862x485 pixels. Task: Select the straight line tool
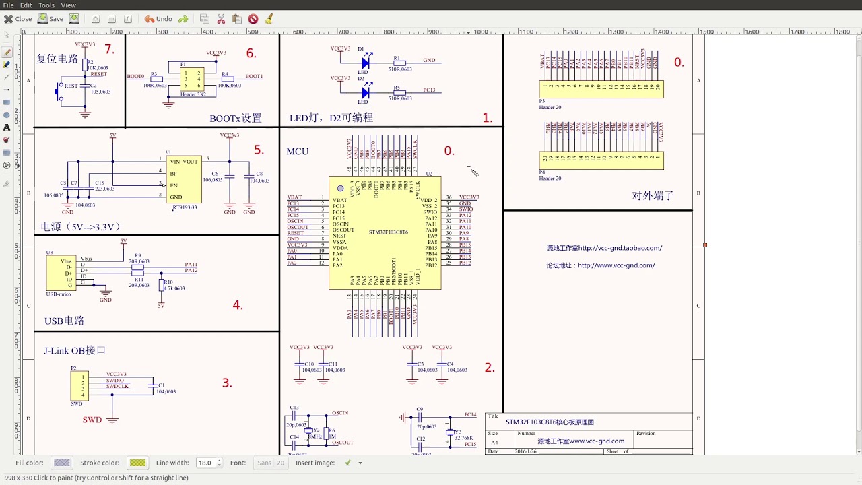[7, 77]
